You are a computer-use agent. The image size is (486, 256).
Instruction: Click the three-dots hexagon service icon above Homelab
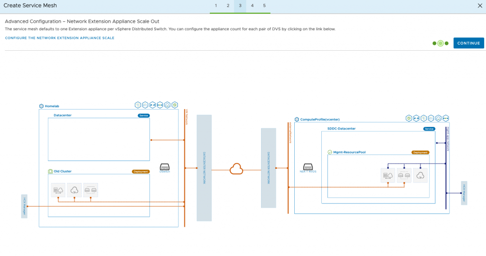160,105
